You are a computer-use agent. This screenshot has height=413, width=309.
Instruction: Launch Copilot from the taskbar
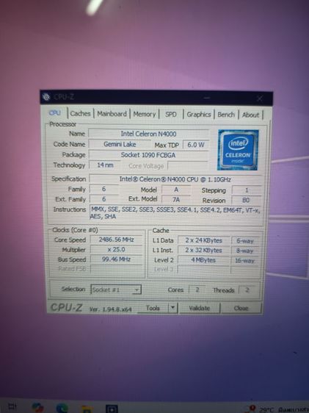[x=37, y=407]
